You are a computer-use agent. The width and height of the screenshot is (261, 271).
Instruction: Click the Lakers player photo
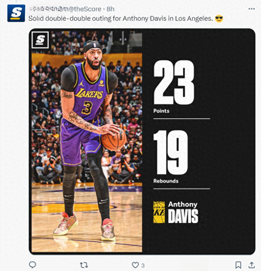point(87,141)
